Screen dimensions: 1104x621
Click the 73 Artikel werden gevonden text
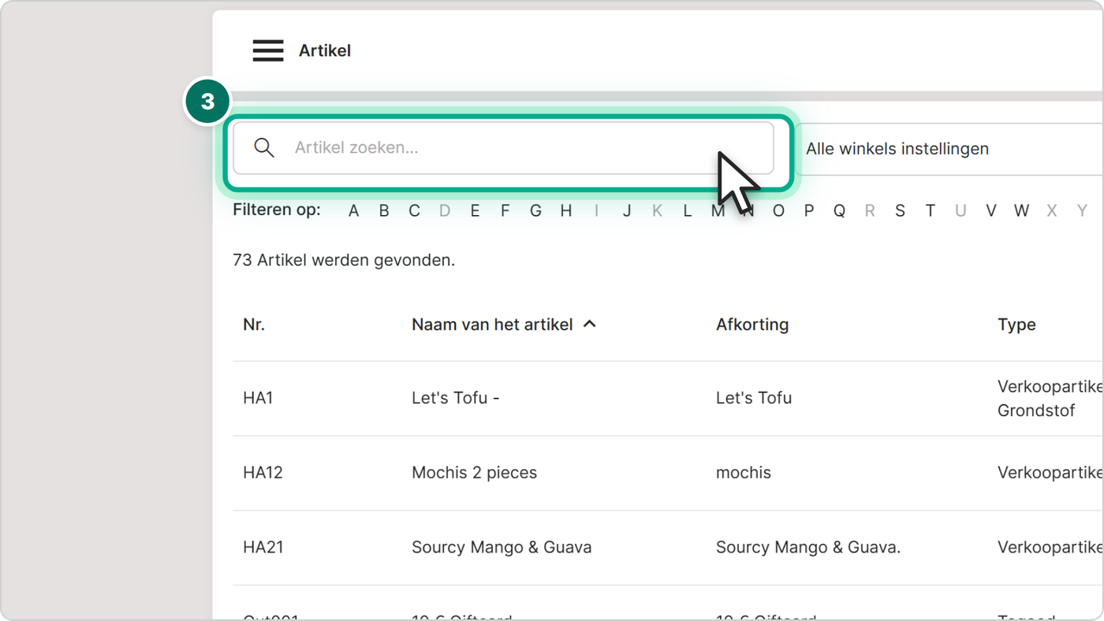[344, 259]
